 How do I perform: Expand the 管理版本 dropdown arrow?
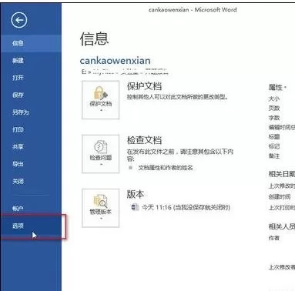[101, 219]
